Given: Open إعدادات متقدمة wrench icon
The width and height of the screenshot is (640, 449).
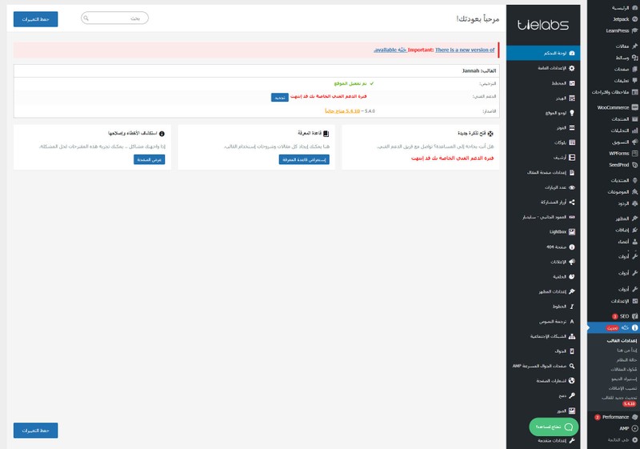Looking at the screenshot, I should click(x=572, y=440).
